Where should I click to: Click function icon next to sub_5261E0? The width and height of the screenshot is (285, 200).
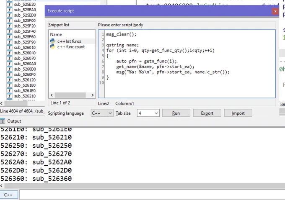click(9, 90)
